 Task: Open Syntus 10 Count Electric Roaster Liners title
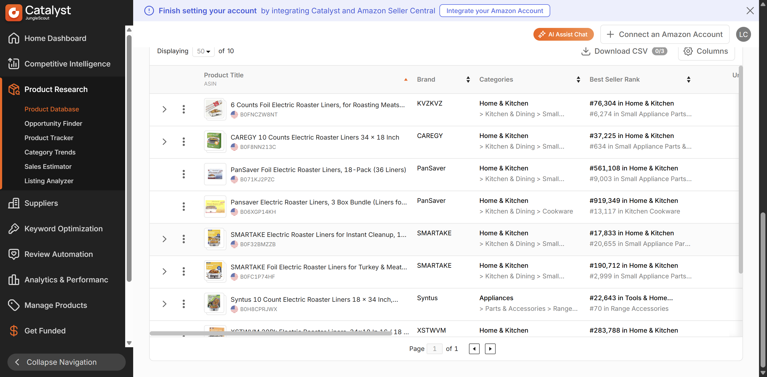pyautogui.click(x=314, y=299)
